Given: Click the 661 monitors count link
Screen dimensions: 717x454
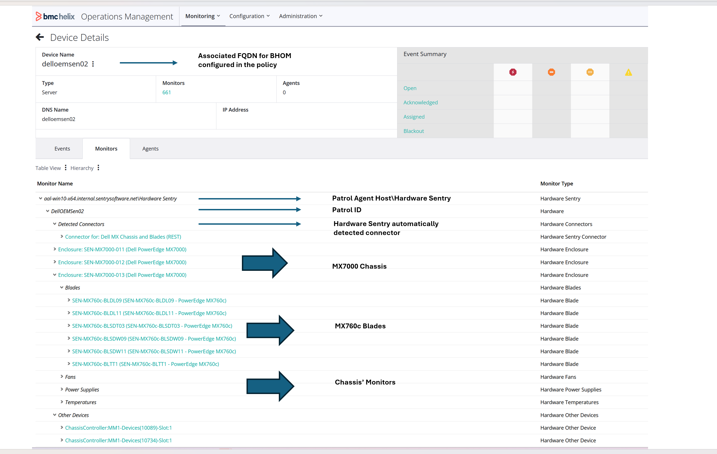Looking at the screenshot, I should coord(166,92).
